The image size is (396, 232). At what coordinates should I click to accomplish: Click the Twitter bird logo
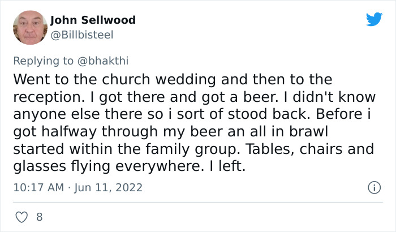click(x=374, y=20)
